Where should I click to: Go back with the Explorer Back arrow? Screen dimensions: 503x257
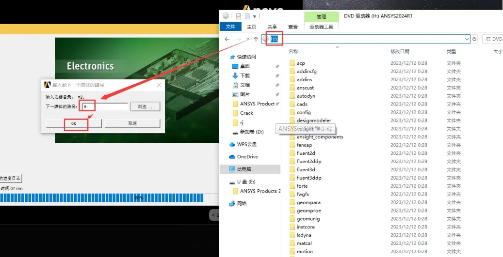point(227,39)
